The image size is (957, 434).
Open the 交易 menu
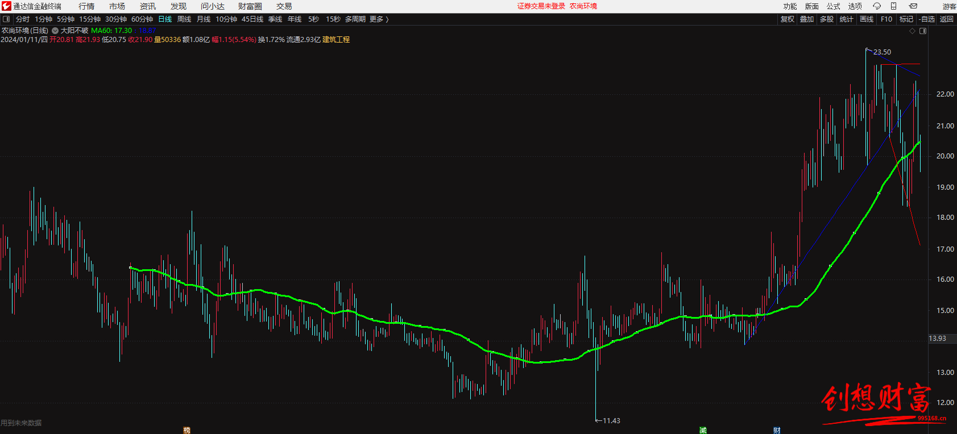point(284,6)
